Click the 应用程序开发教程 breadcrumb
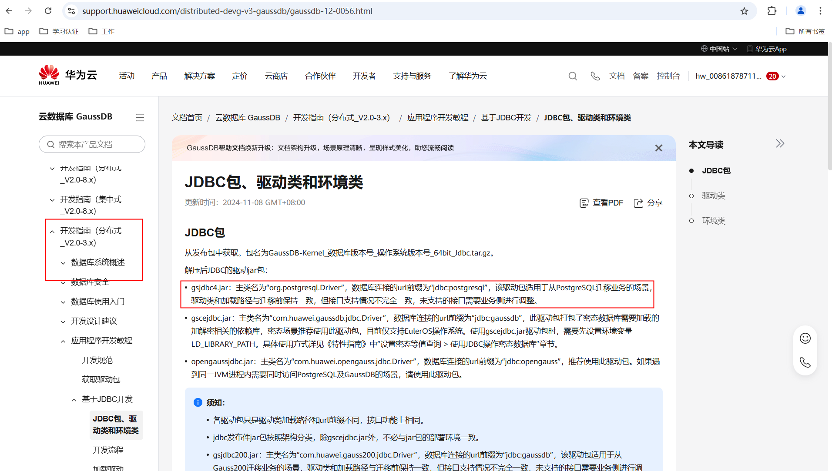 coord(438,118)
